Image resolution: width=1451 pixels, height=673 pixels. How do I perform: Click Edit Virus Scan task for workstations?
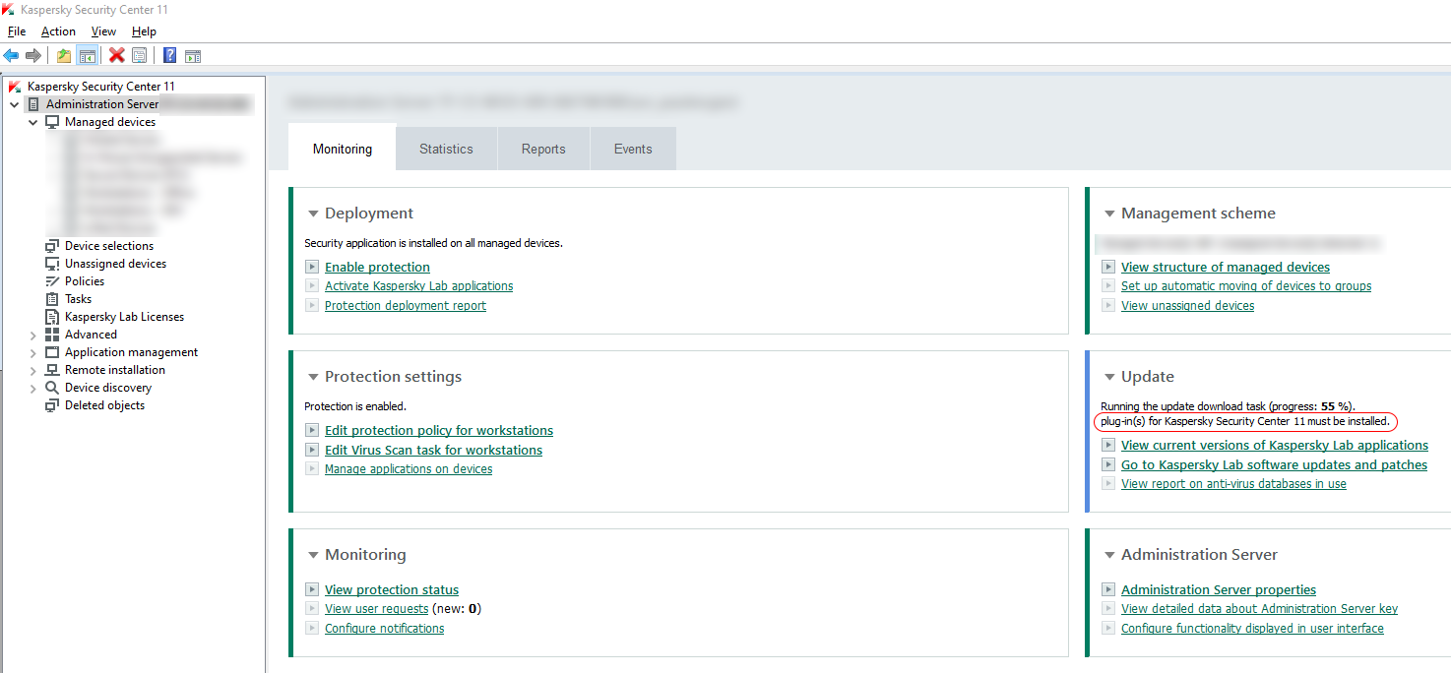[x=433, y=450]
